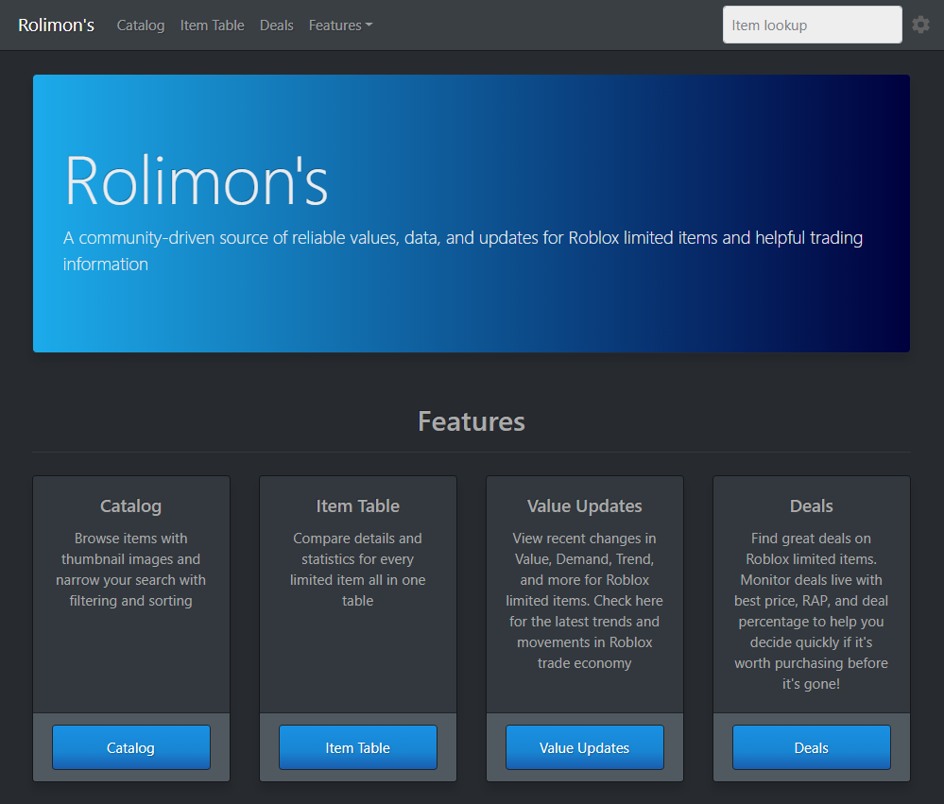Open the settings gear icon
This screenshot has height=804, width=944.
[920, 25]
